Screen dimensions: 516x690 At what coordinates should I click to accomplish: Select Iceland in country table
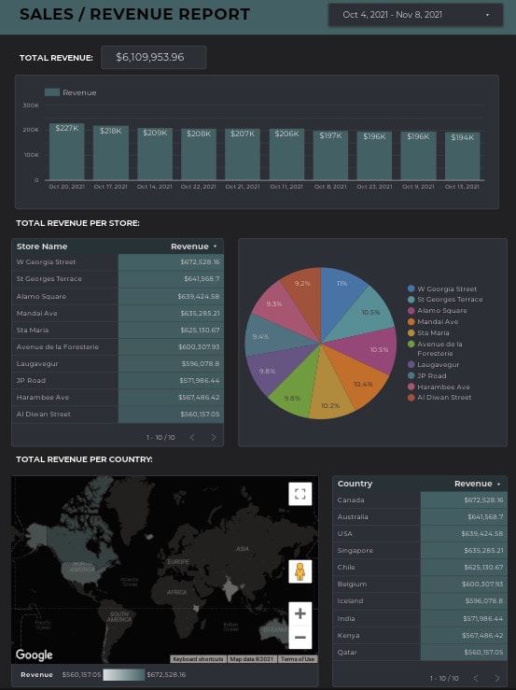tap(420, 601)
